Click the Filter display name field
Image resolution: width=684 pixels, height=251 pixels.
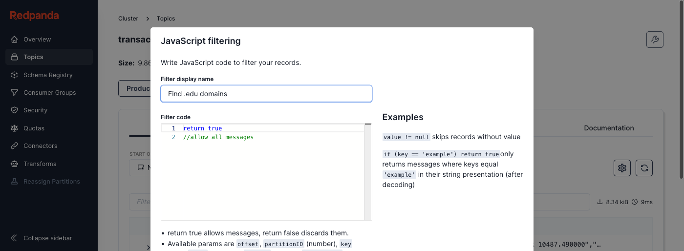point(266,94)
